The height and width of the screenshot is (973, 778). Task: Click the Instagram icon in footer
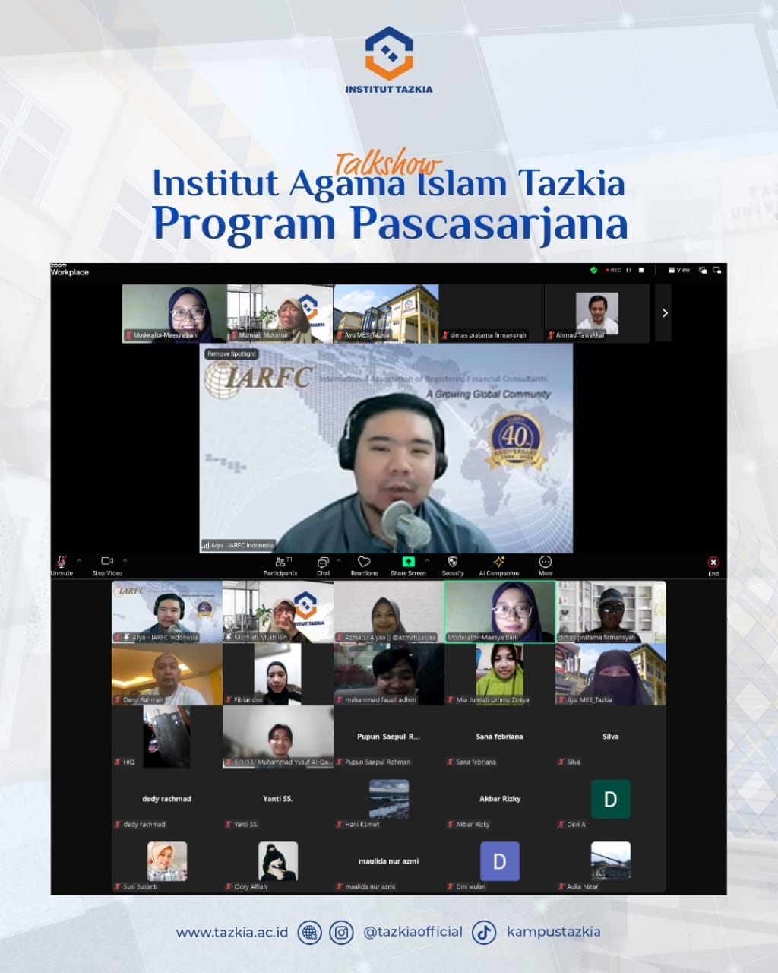[341, 932]
